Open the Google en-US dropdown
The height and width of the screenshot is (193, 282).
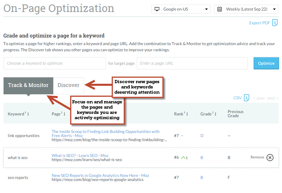click(x=181, y=9)
